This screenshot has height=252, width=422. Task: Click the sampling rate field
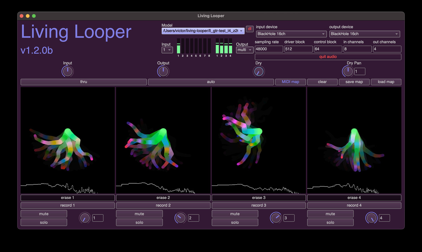(x=269, y=49)
